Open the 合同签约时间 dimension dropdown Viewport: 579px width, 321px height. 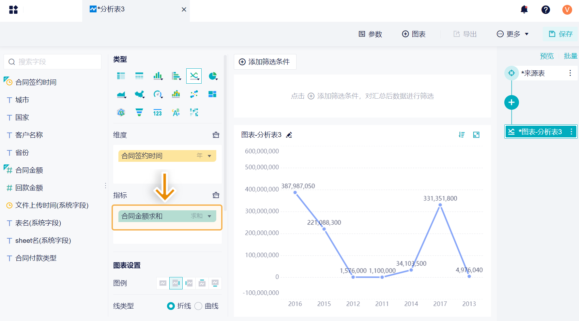[209, 156]
